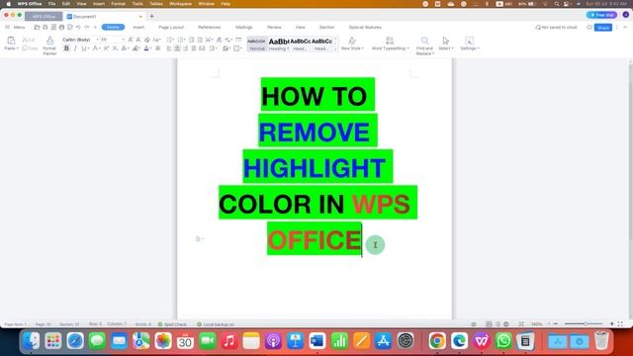Launch Google Chrome from the Dock
Image resolution: width=633 pixels, height=356 pixels.
(x=437, y=341)
